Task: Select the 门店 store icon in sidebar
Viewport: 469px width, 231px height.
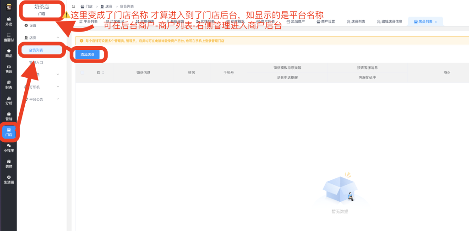Action: 8,132
